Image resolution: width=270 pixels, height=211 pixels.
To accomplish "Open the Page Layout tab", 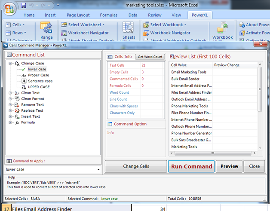I will (78, 15).
